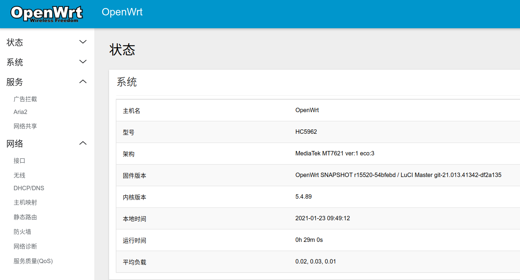The image size is (520, 280).
Task: Open the 状态 sidebar menu
Action: (x=15, y=43)
